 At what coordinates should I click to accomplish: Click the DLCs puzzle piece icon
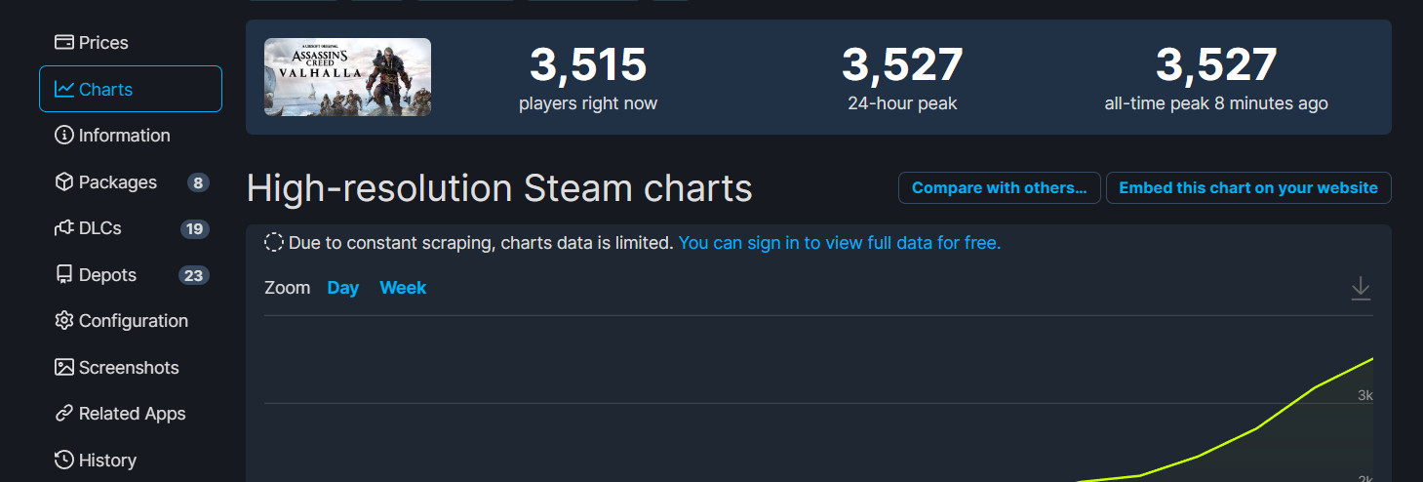pyautogui.click(x=64, y=228)
